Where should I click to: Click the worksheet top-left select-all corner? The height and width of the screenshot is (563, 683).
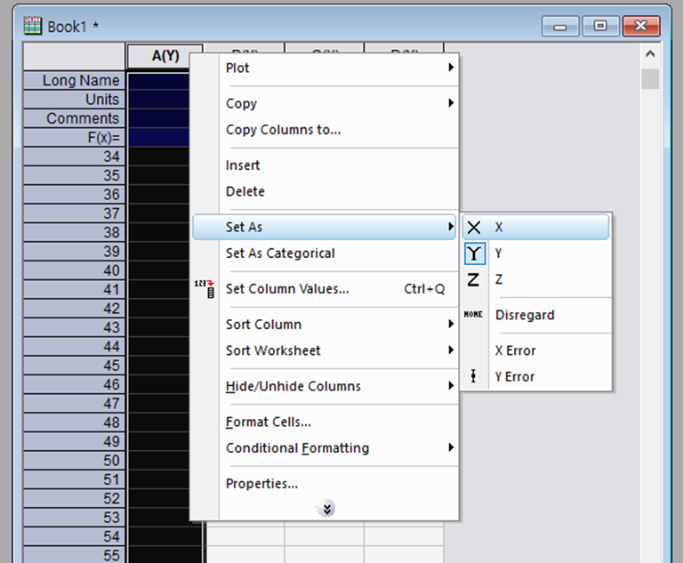pyautogui.click(x=74, y=56)
